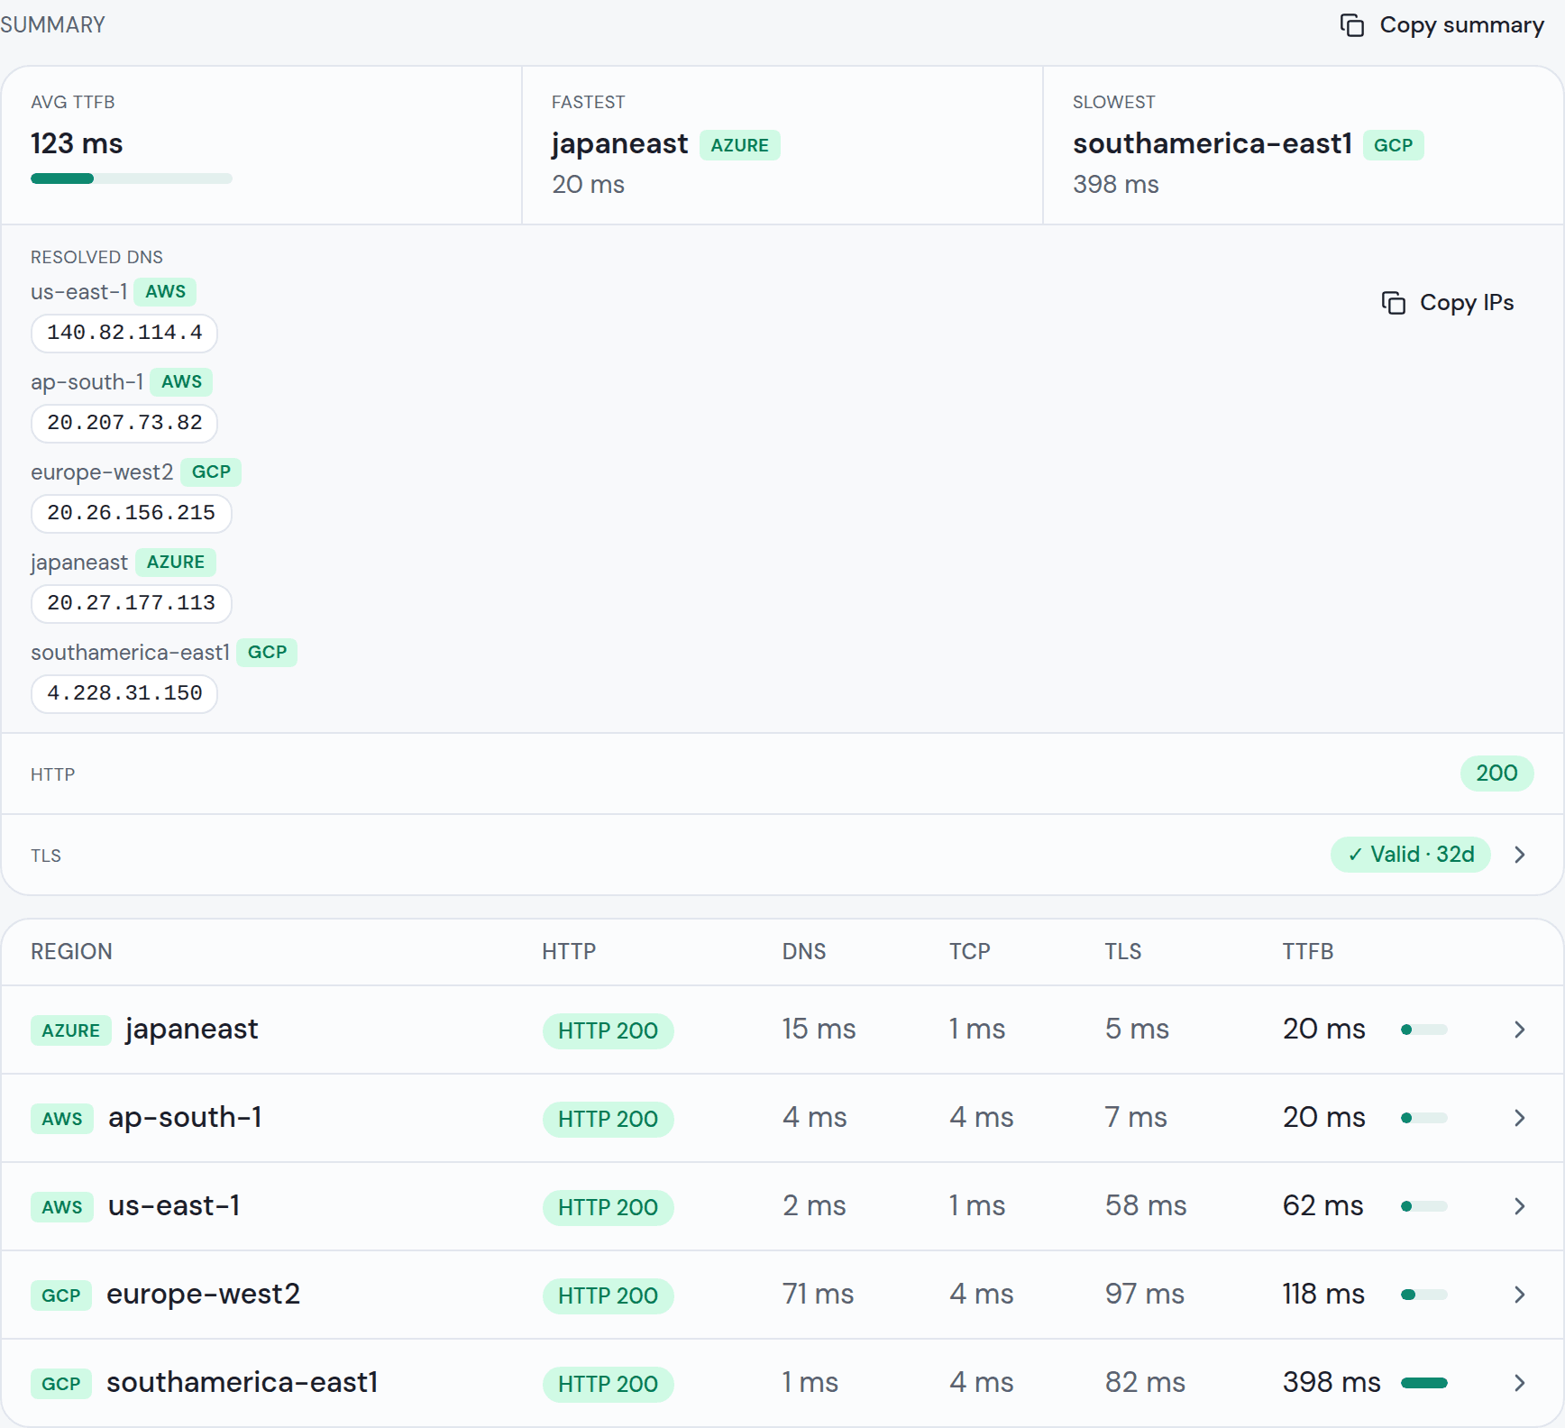Click the TTFB bar in europe-west2 row
Image resolution: width=1565 pixels, height=1428 pixels.
tap(1424, 1295)
